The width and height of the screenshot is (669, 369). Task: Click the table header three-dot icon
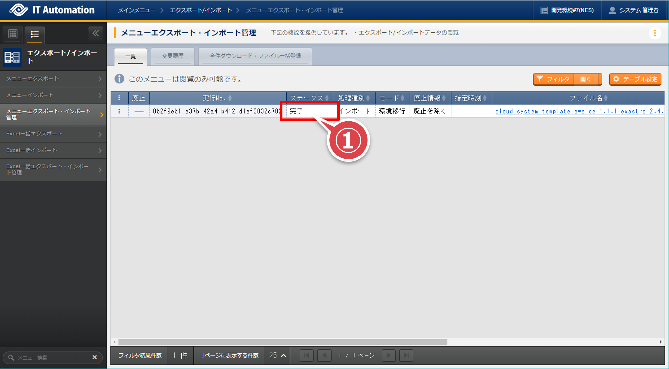coord(119,98)
